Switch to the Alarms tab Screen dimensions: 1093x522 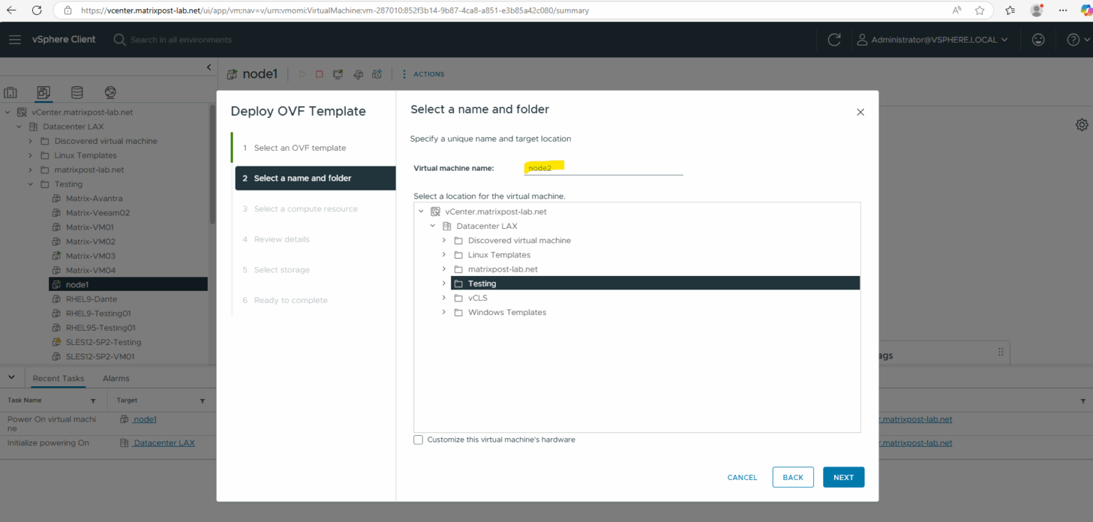[x=115, y=378]
